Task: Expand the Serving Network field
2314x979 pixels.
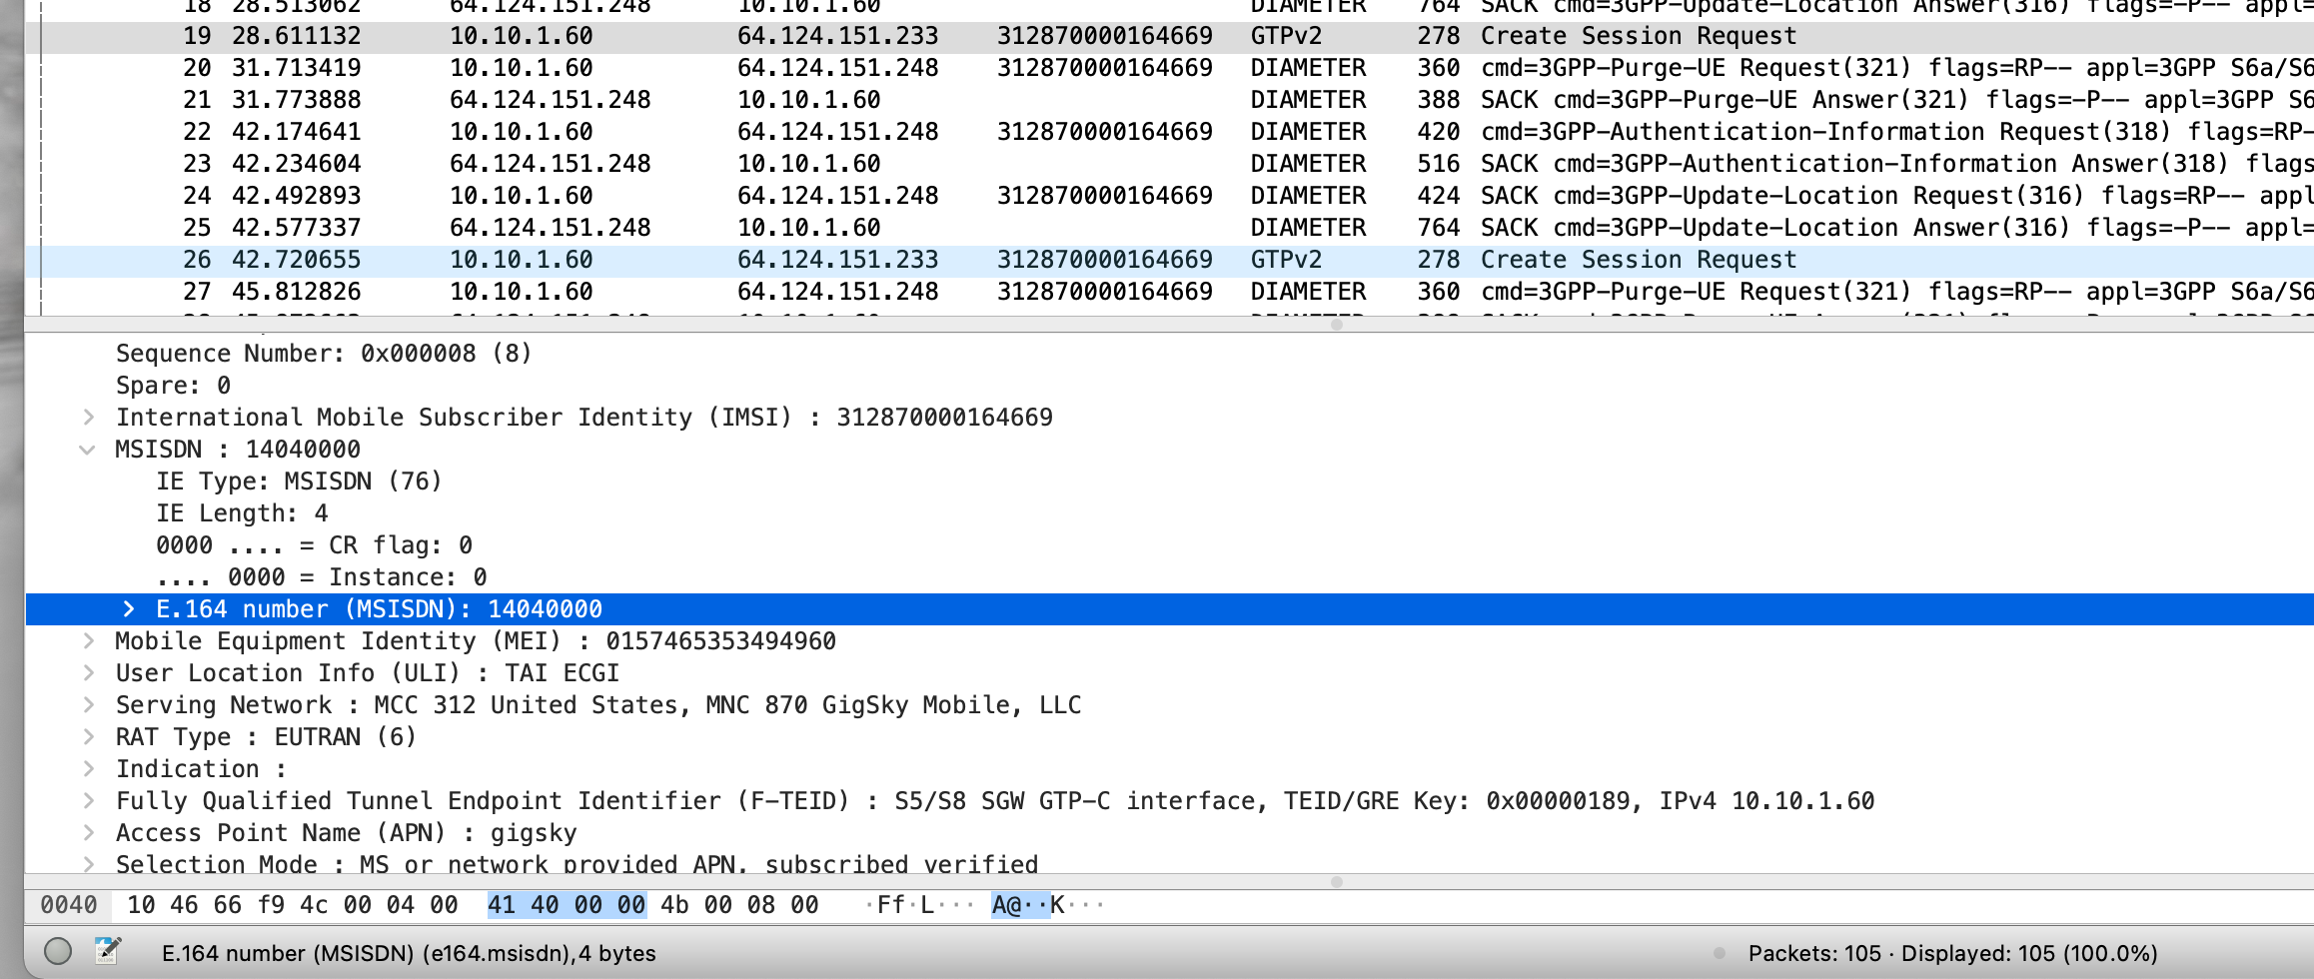Action: point(91,704)
